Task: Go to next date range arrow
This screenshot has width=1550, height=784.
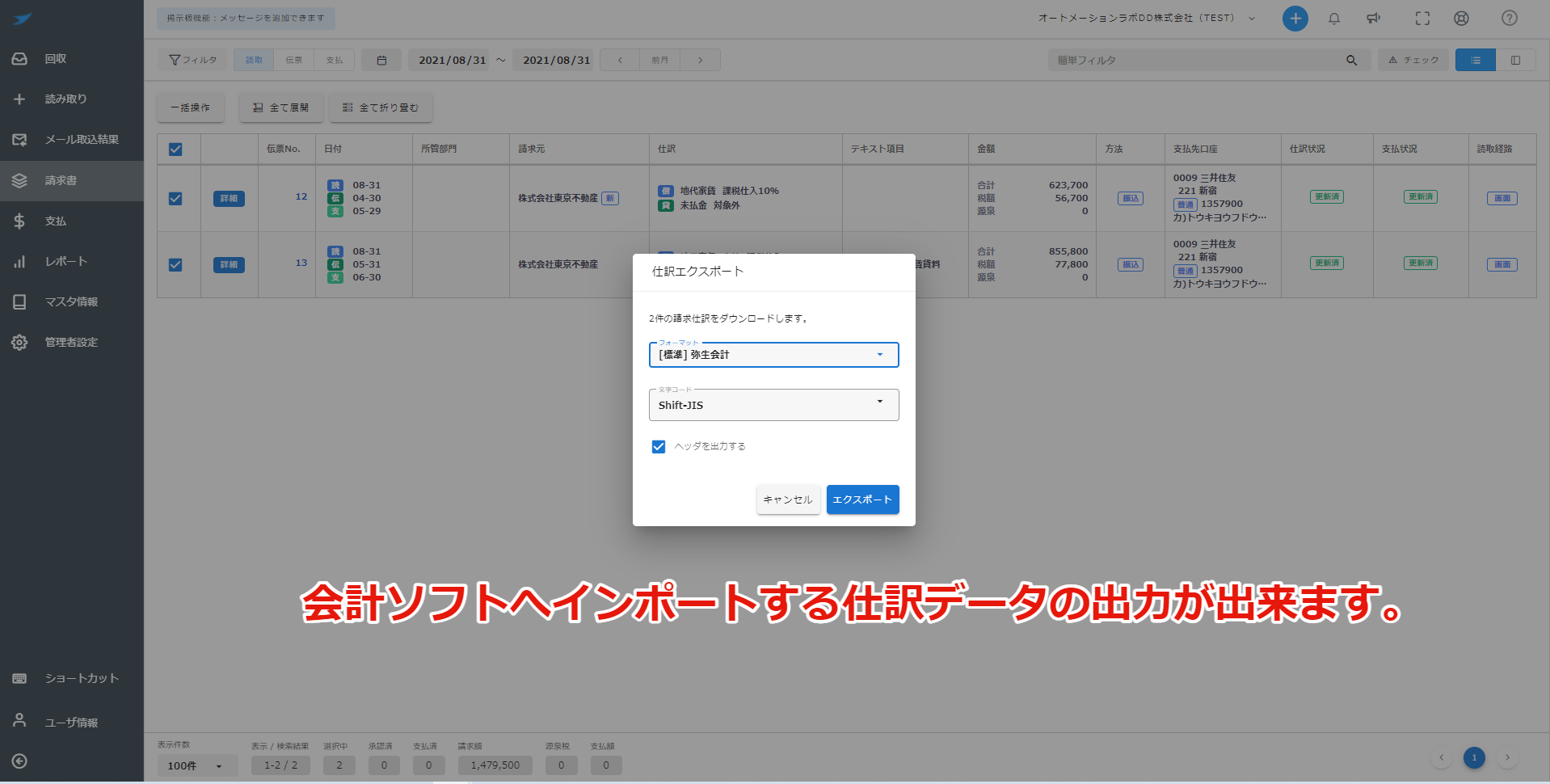Action: (700, 61)
